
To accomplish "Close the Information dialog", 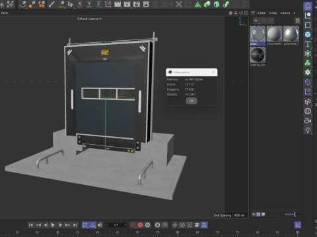I will (x=213, y=72).
